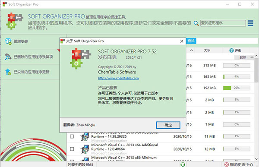
Task: Open 撤消更改中心 in status bar
Action: [x=239, y=164]
